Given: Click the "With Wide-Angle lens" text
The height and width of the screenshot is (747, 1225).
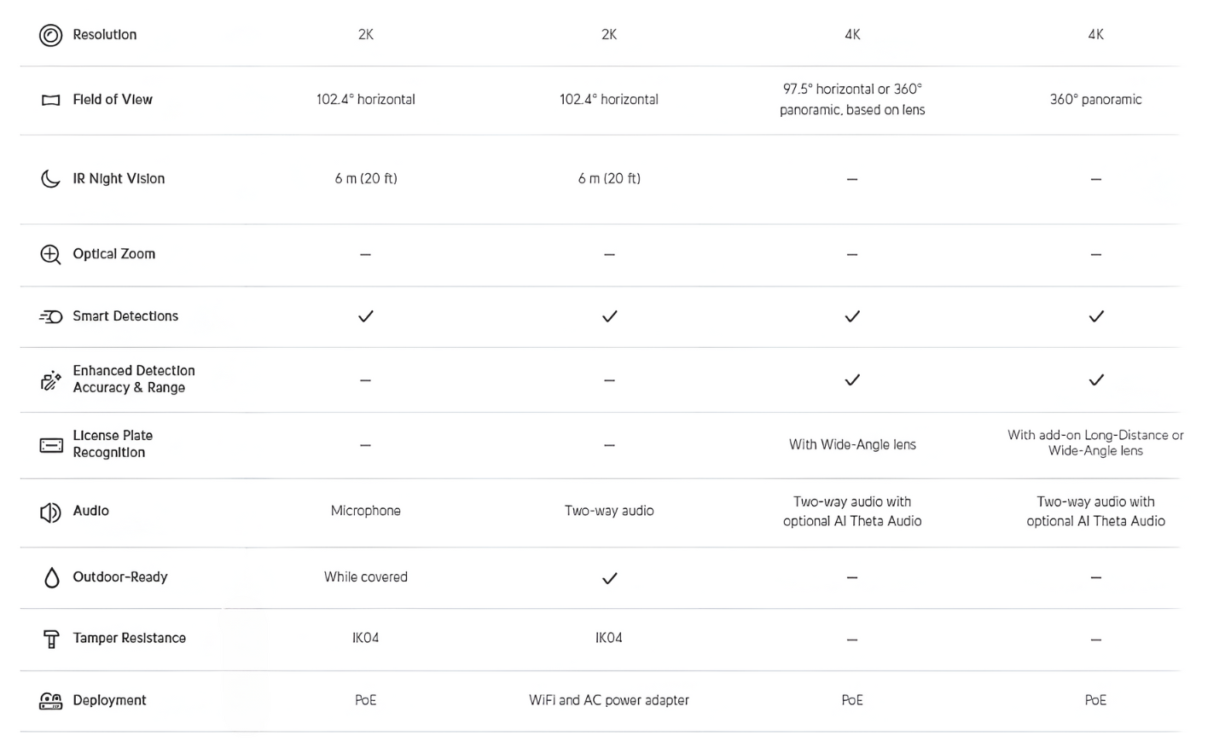Looking at the screenshot, I should pyautogui.click(x=852, y=444).
